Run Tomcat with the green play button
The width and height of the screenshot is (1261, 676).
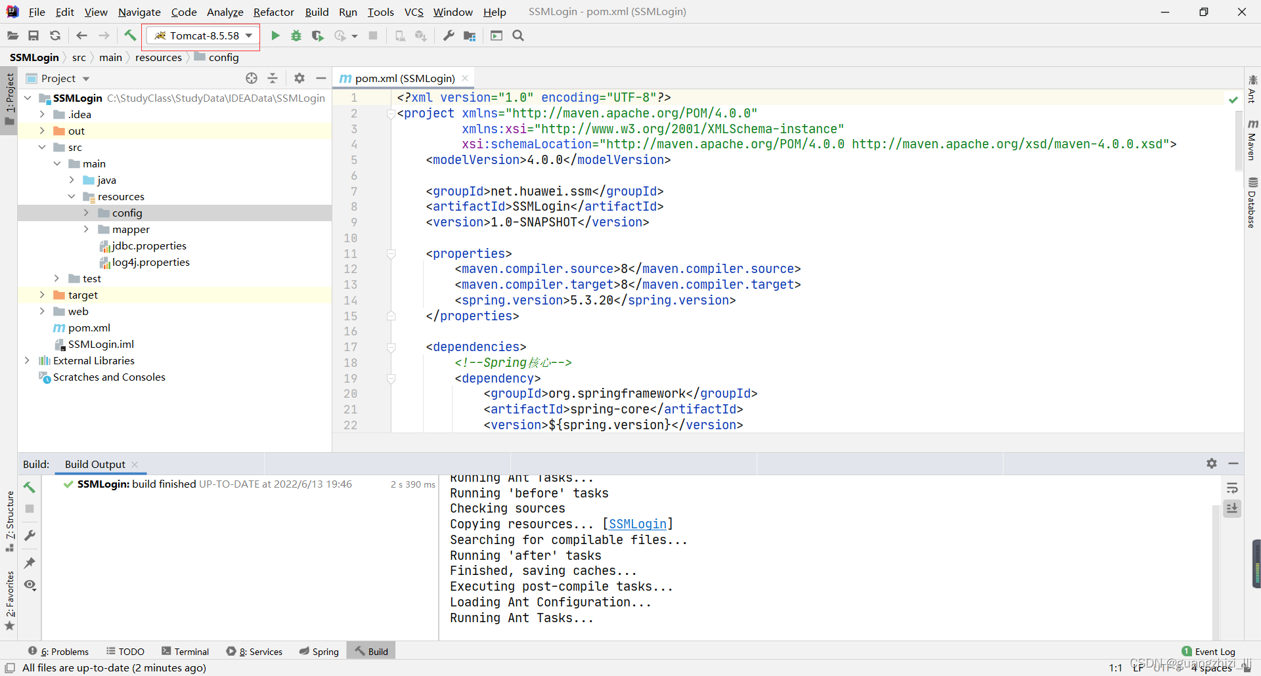click(276, 35)
